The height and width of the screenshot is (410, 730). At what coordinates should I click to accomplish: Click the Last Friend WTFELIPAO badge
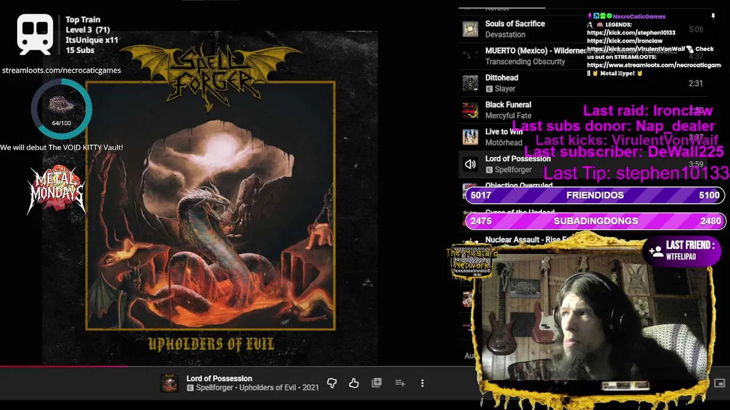[682, 251]
